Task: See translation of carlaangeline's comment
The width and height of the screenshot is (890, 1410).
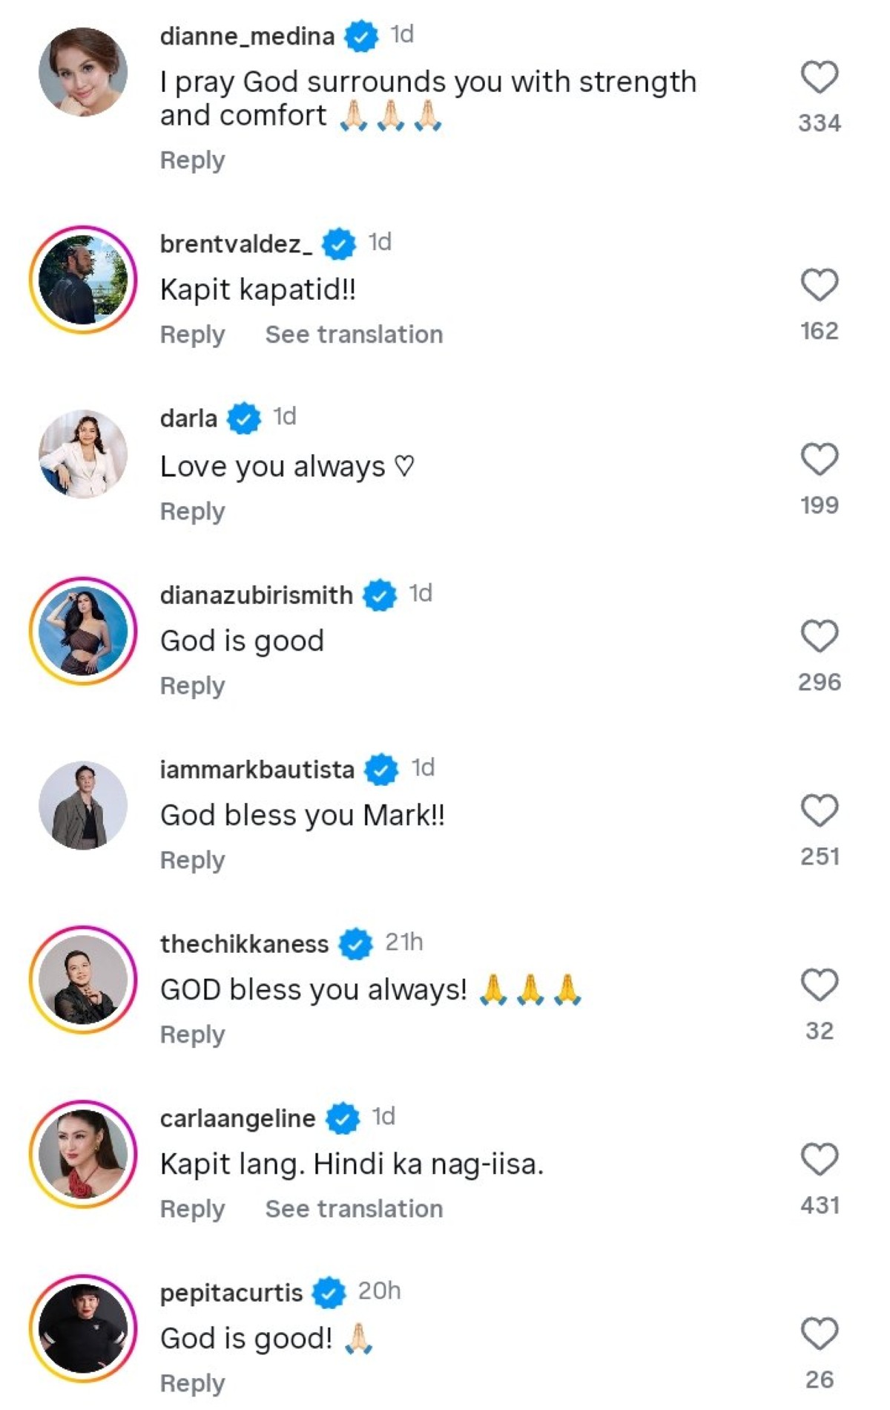Action: tap(354, 1209)
